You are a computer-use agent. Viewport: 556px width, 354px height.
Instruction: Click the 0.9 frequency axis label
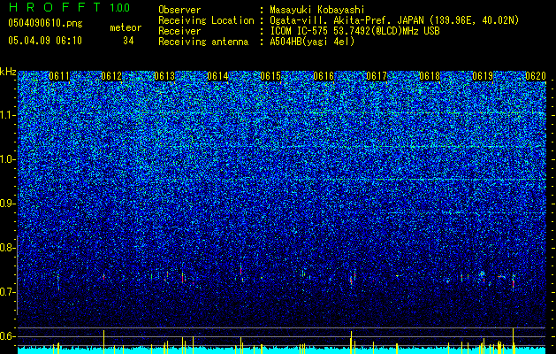[x=8, y=204]
